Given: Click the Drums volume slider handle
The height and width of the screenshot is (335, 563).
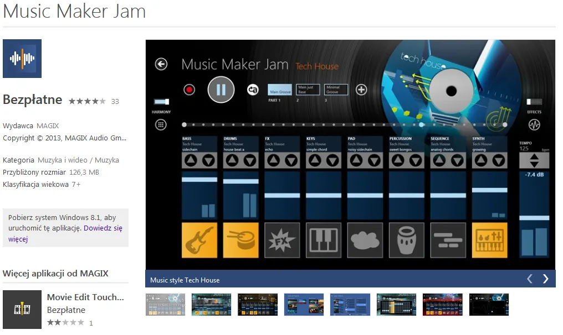Looking at the screenshot, I should pos(240,181).
